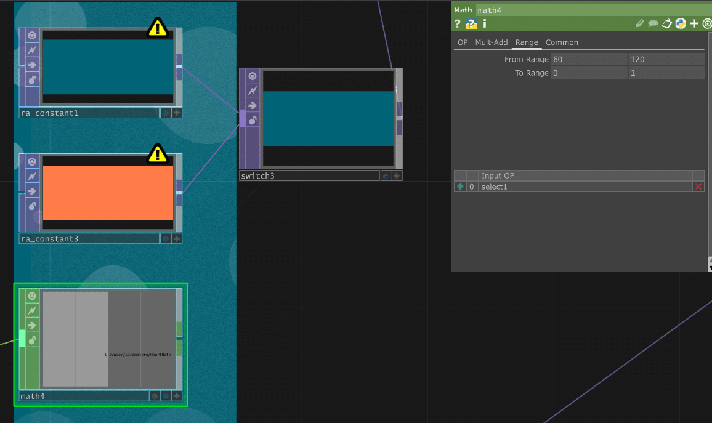Click the arrow flag on math4

32,326
